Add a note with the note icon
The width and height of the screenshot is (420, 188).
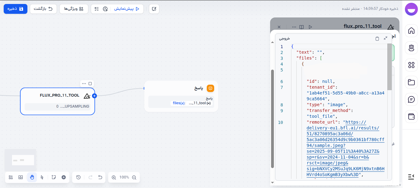pos(53,177)
